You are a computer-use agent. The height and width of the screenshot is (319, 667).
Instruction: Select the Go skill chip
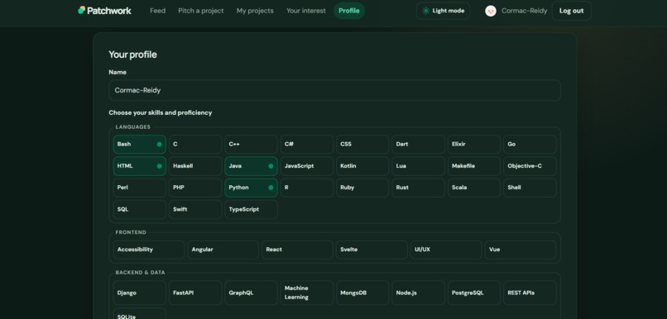point(530,145)
